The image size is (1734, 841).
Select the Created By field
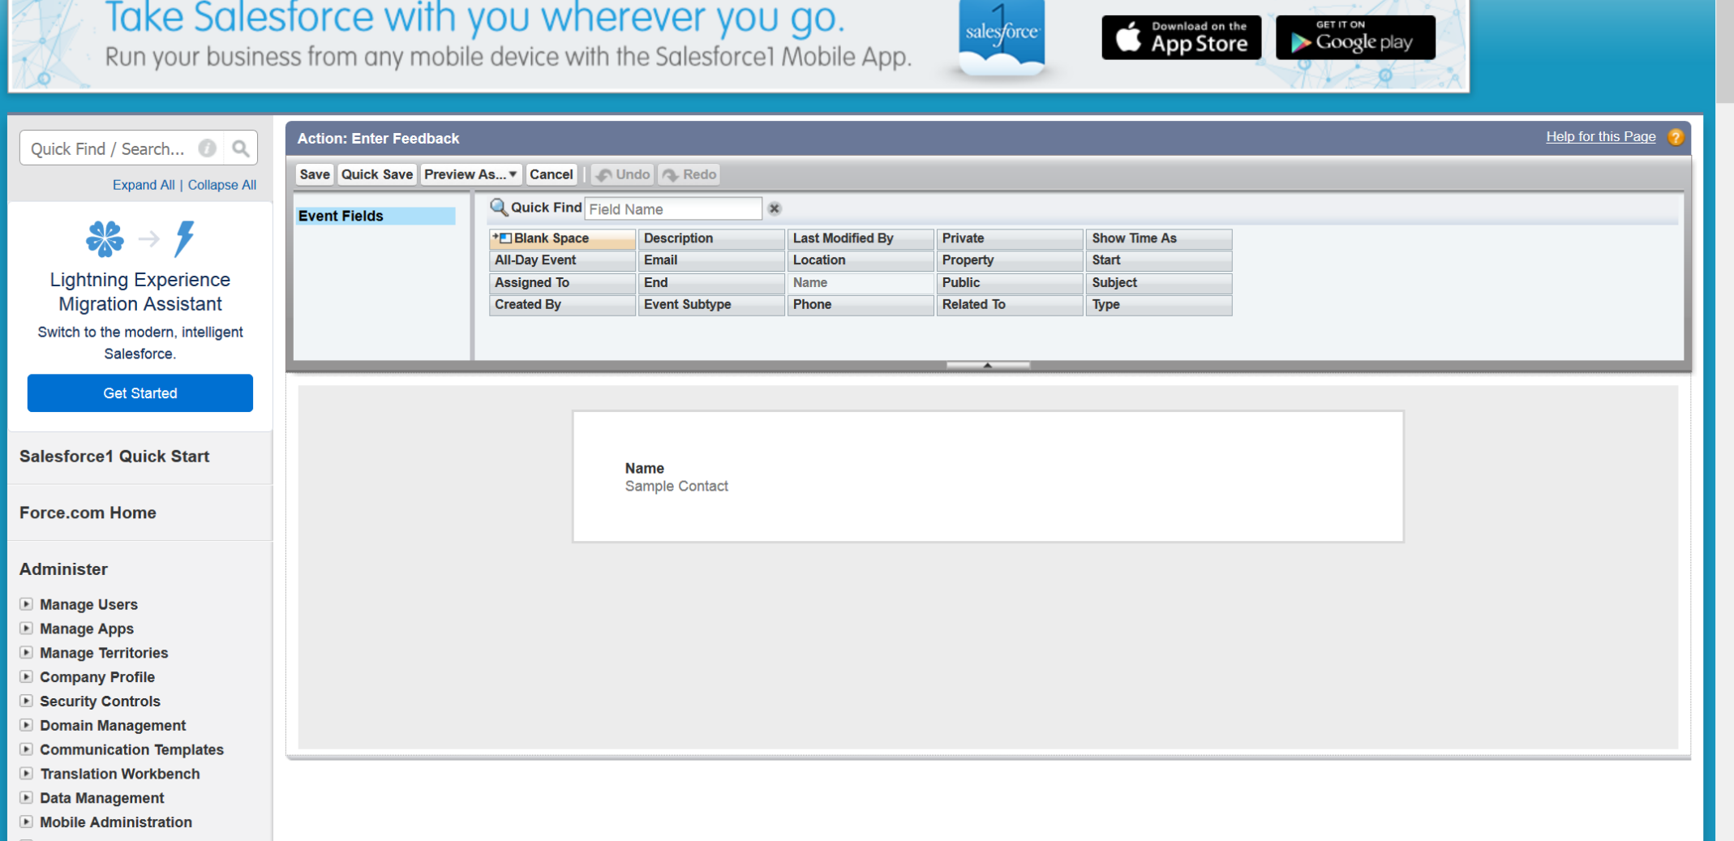pyautogui.click(x=563, y=305)
